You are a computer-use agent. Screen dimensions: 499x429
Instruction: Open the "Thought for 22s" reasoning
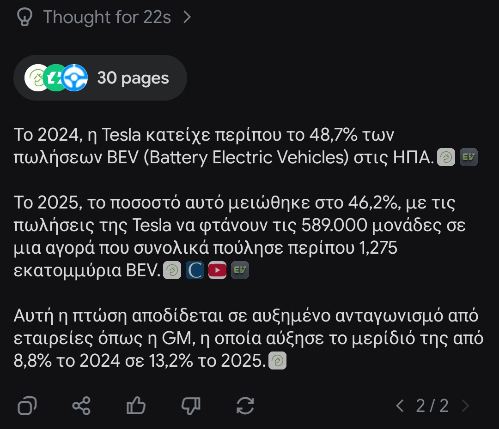107,18
